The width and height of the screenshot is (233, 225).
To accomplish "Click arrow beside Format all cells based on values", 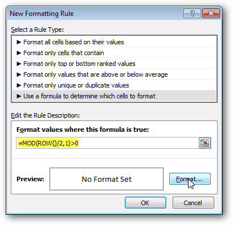I will (19, 42).
